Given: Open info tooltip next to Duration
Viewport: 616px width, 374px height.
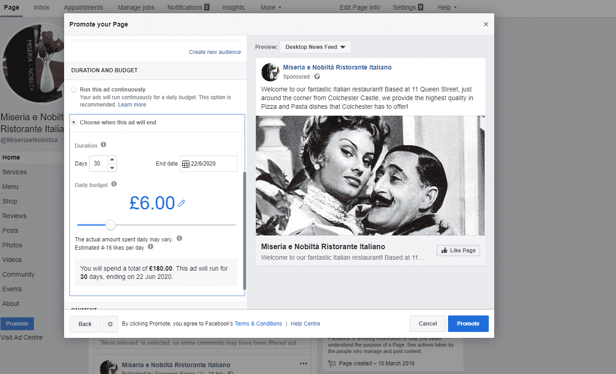Looking at the screenshot, I should tap(103, 145).
